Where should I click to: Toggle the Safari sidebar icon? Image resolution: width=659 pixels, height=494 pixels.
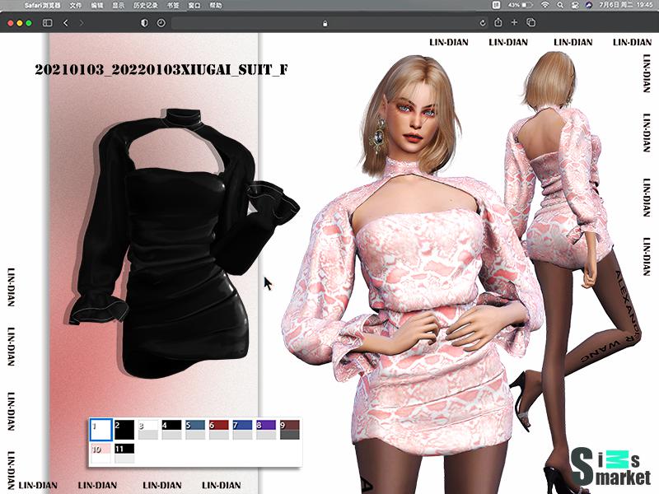47,23
